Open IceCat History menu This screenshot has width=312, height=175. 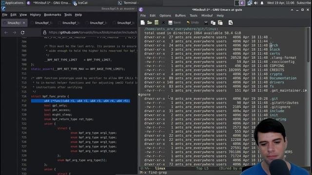click(x=35, y=15)
